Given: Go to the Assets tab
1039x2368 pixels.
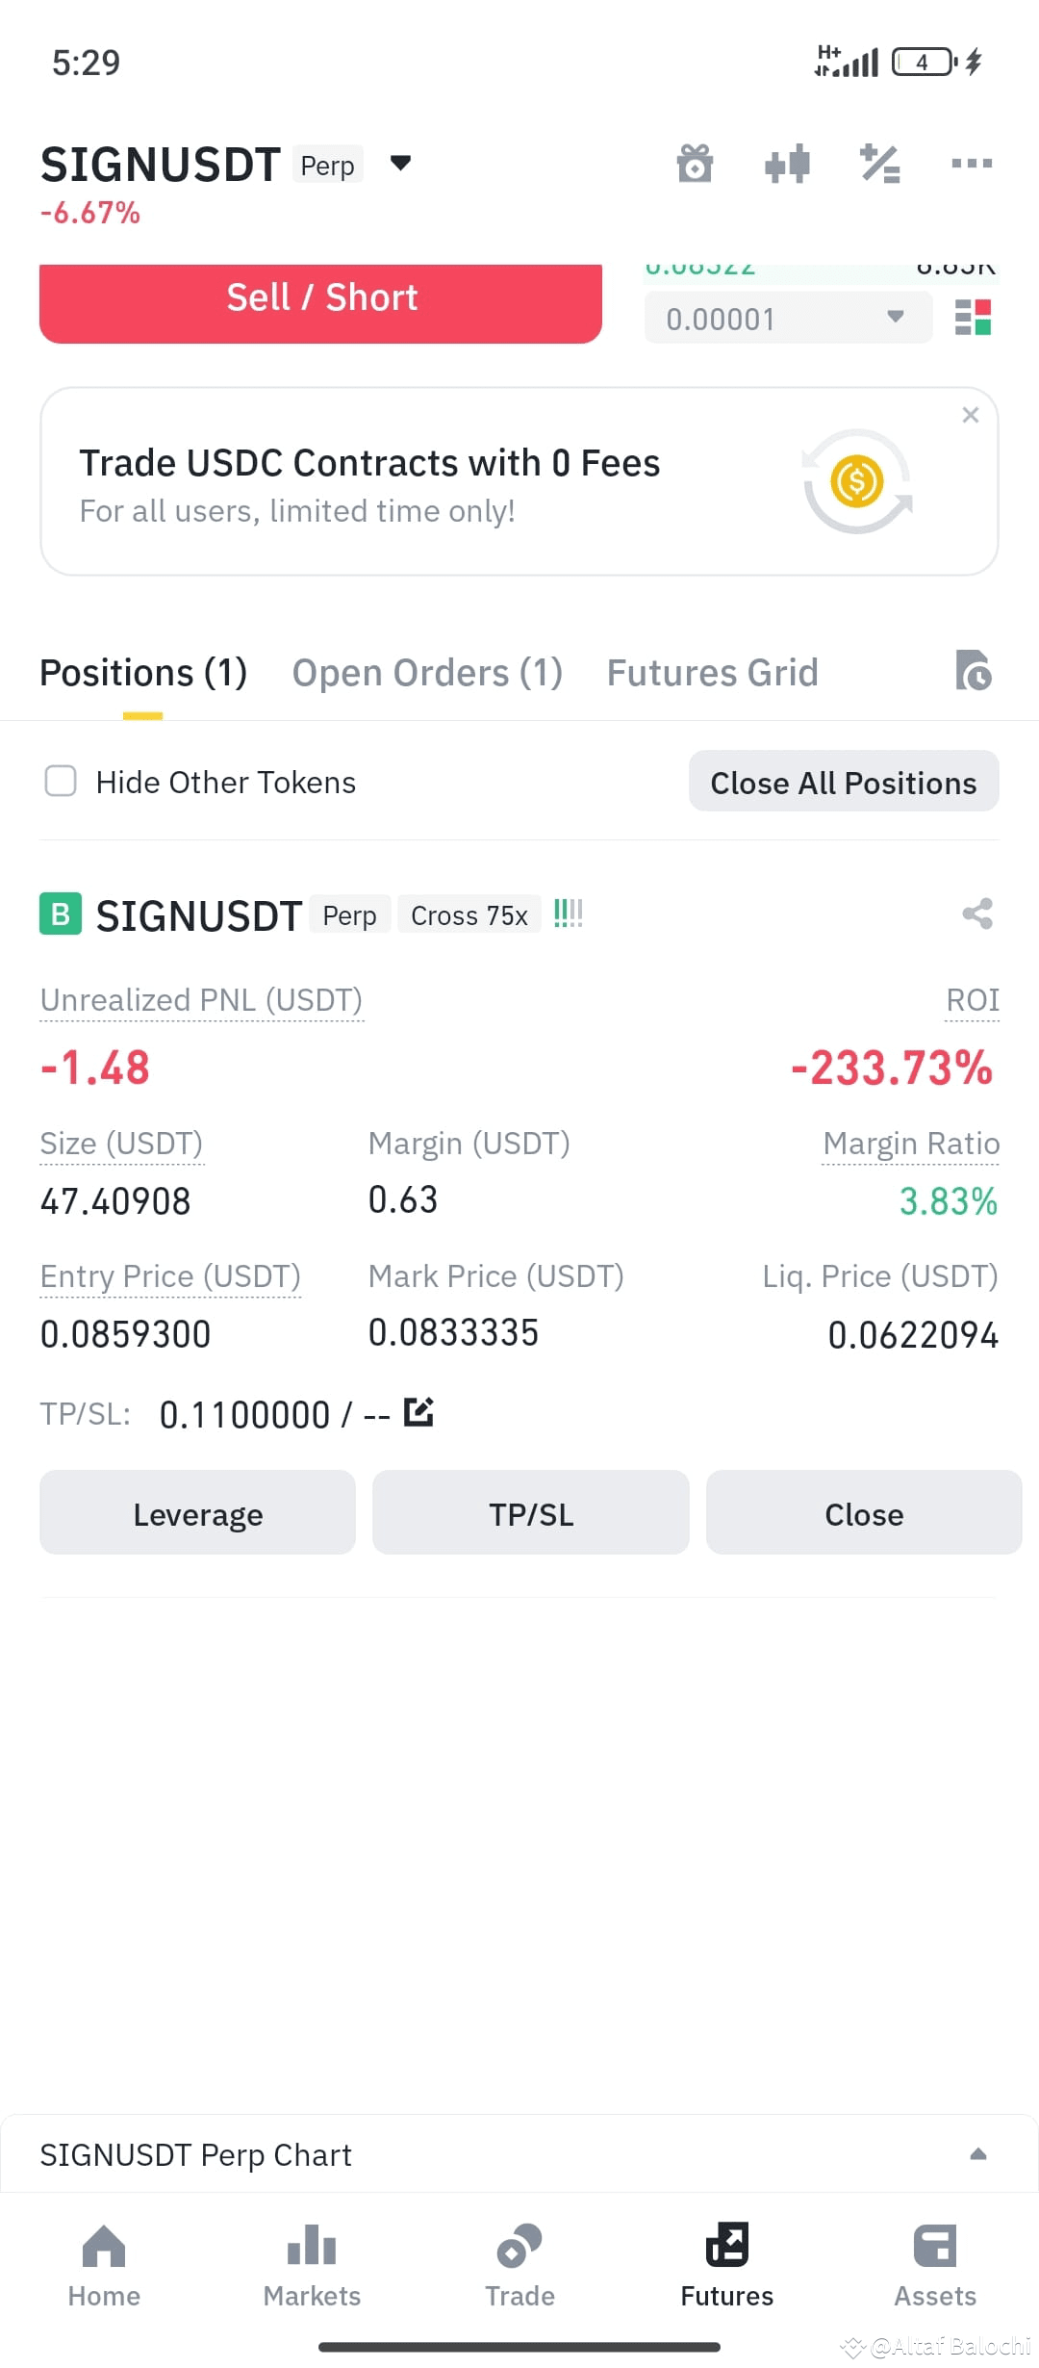Looking at the screenshot, I should (935, 2265).
